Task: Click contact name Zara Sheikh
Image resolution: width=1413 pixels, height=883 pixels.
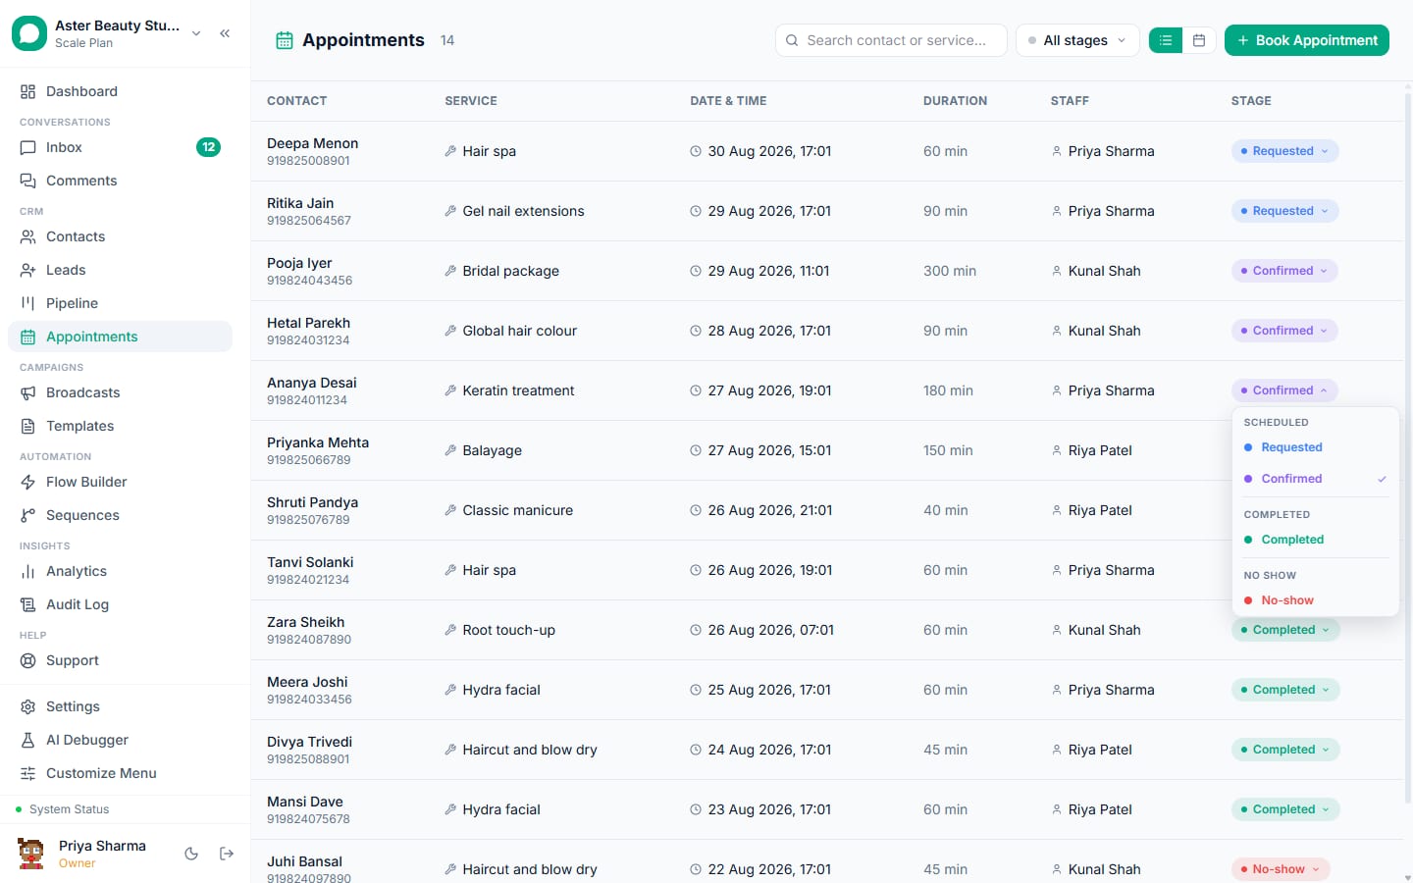Action: point(305,622)
